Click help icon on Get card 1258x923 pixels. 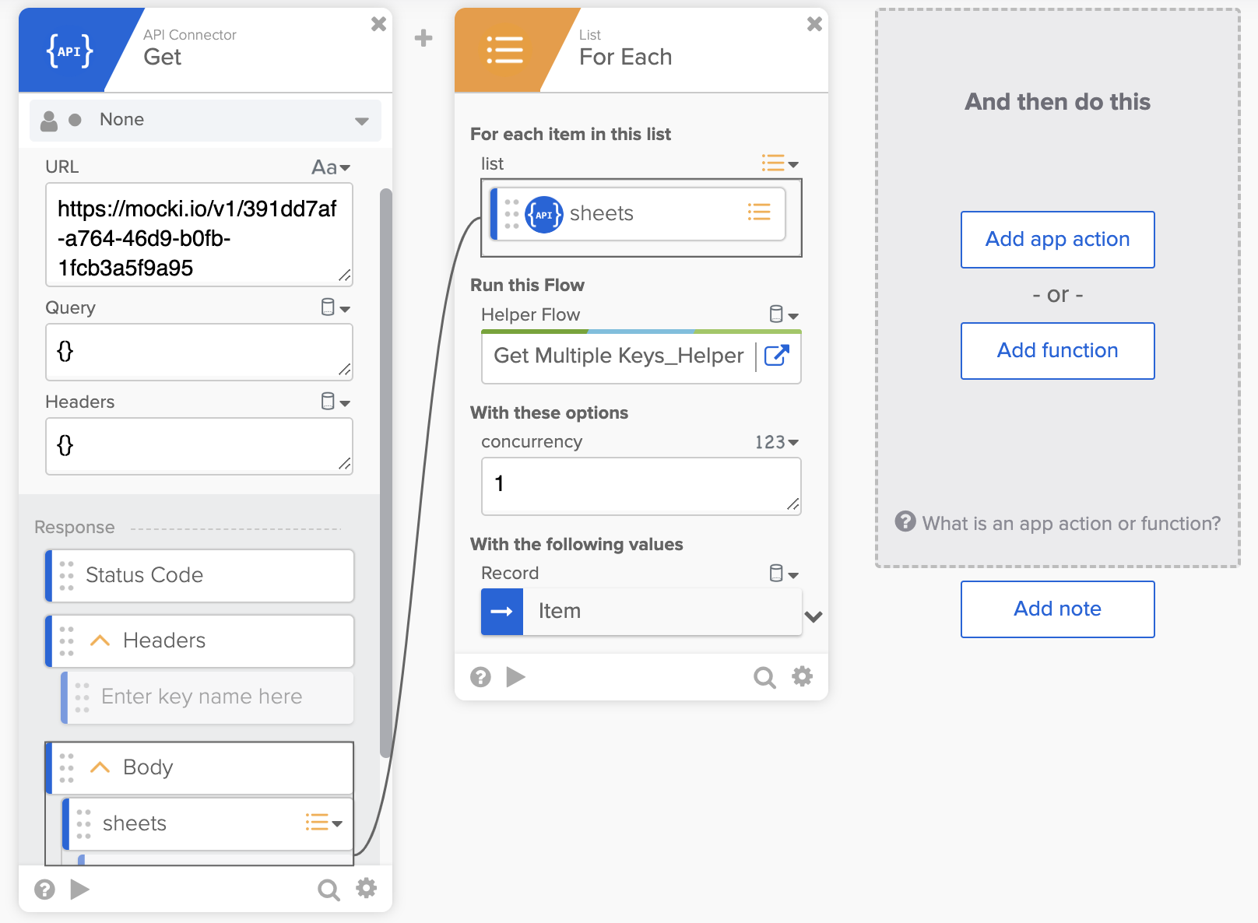tap(45, 889)
